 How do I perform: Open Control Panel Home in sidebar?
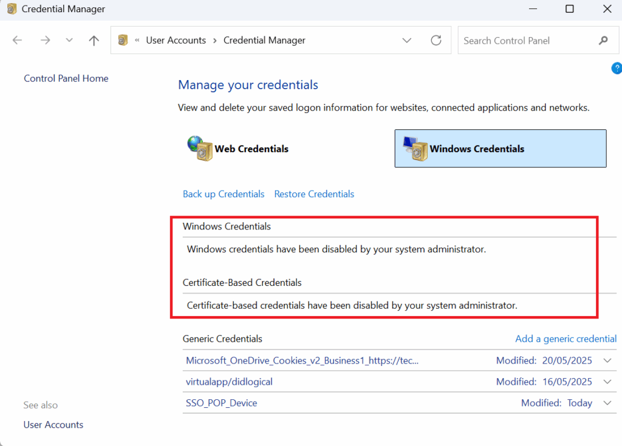click(66, 78)
